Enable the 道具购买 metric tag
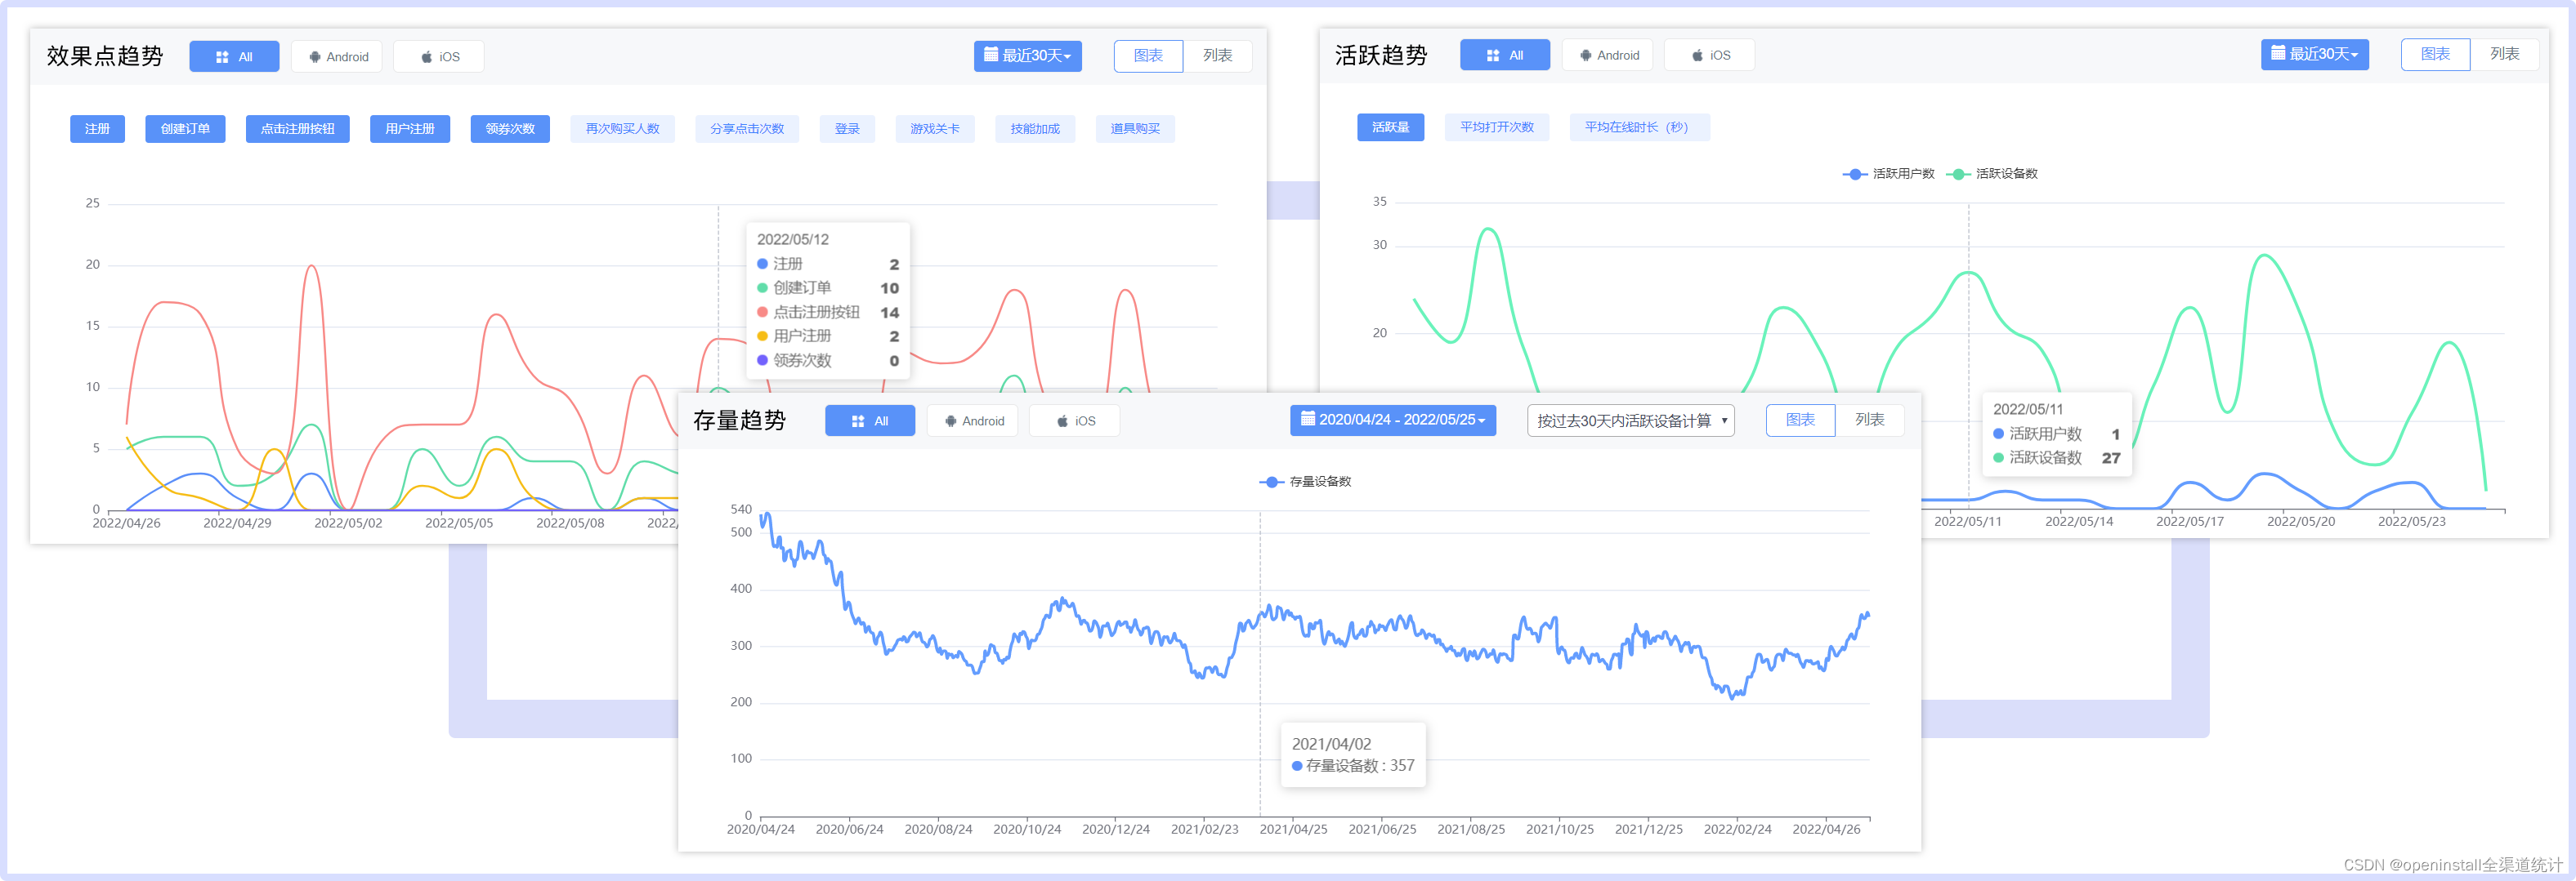Image resolution: width=2576 pixels, height=881 pixels. click(1135, 129)
